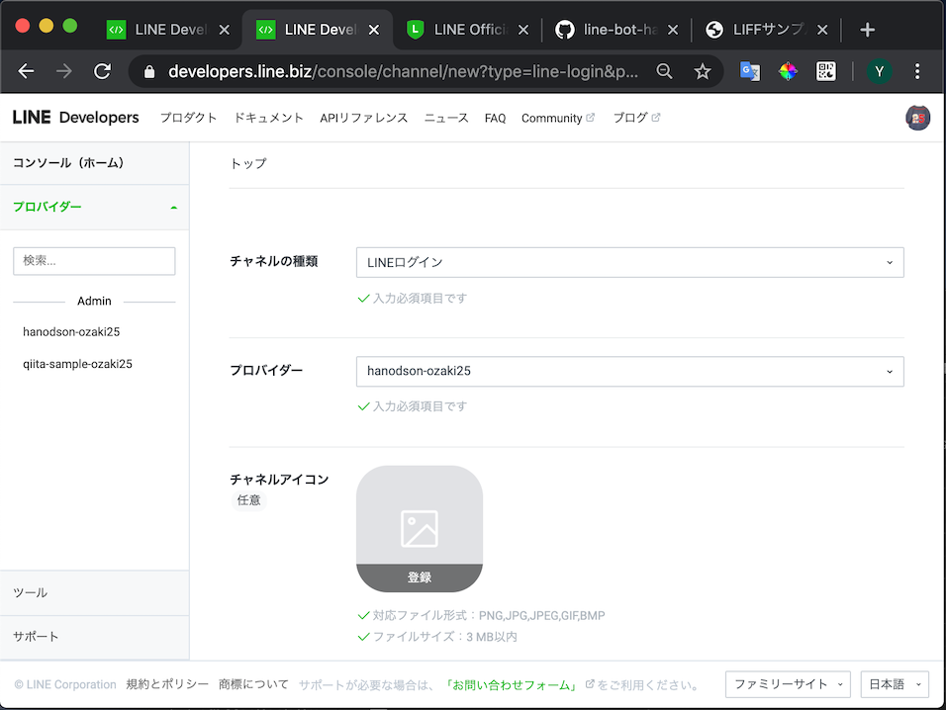Open the Community external link
The image size is (946, 710).
pos(558,118)
